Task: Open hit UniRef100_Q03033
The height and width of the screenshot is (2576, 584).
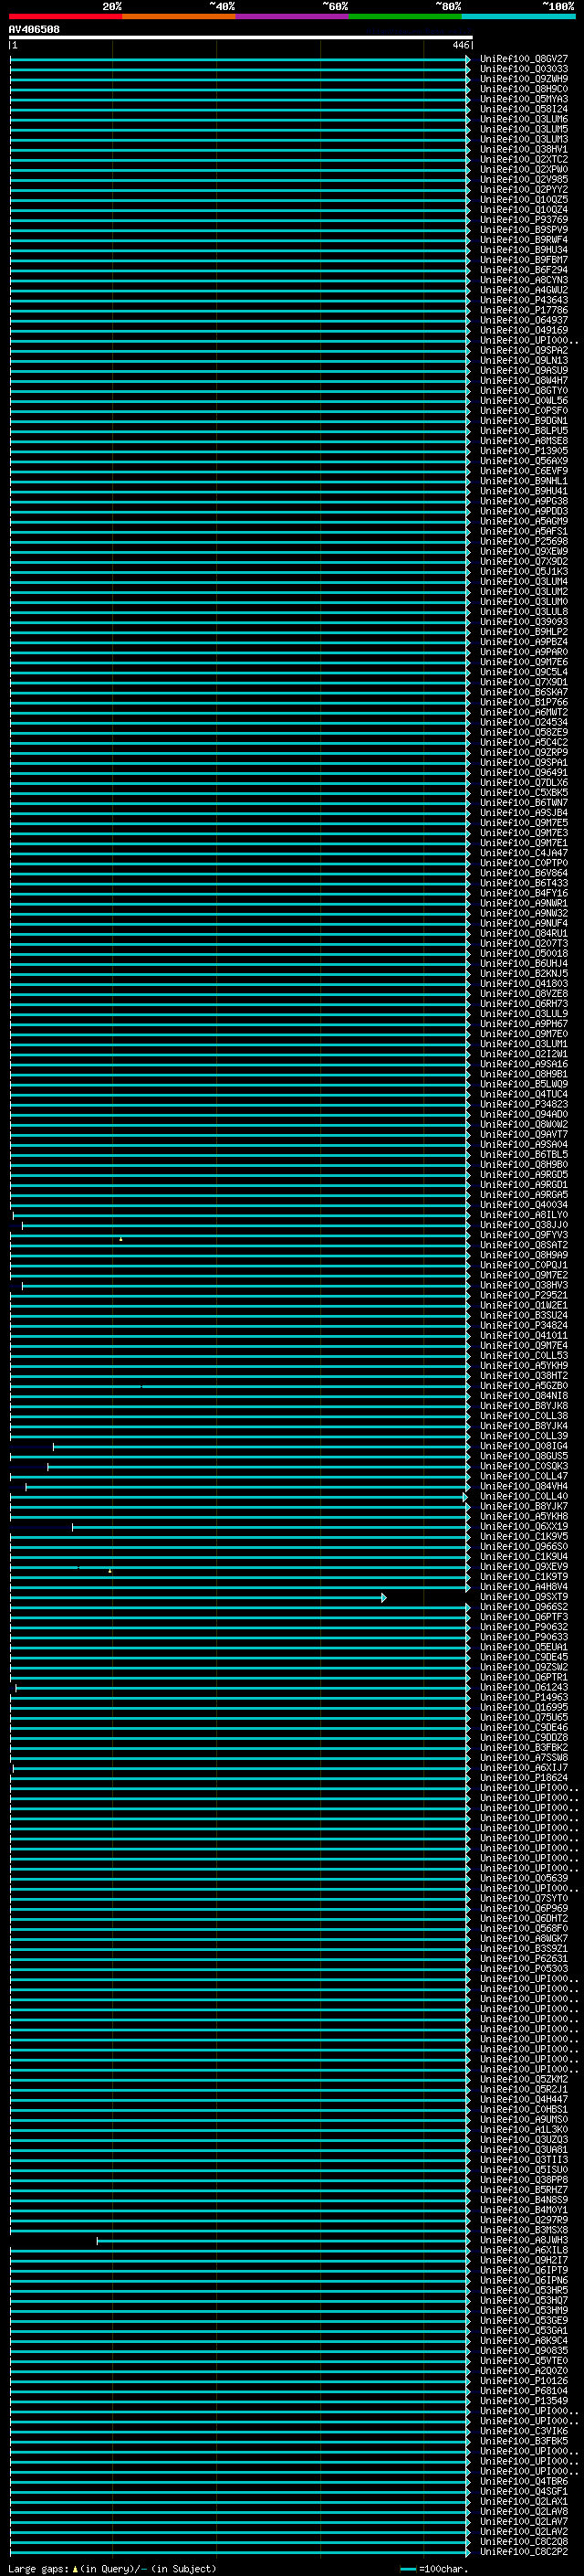Action: 524,69
